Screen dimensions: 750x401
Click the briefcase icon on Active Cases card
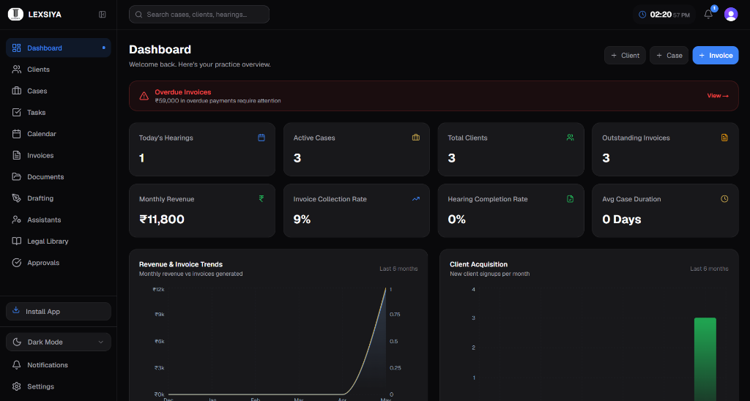pos(416,138)
